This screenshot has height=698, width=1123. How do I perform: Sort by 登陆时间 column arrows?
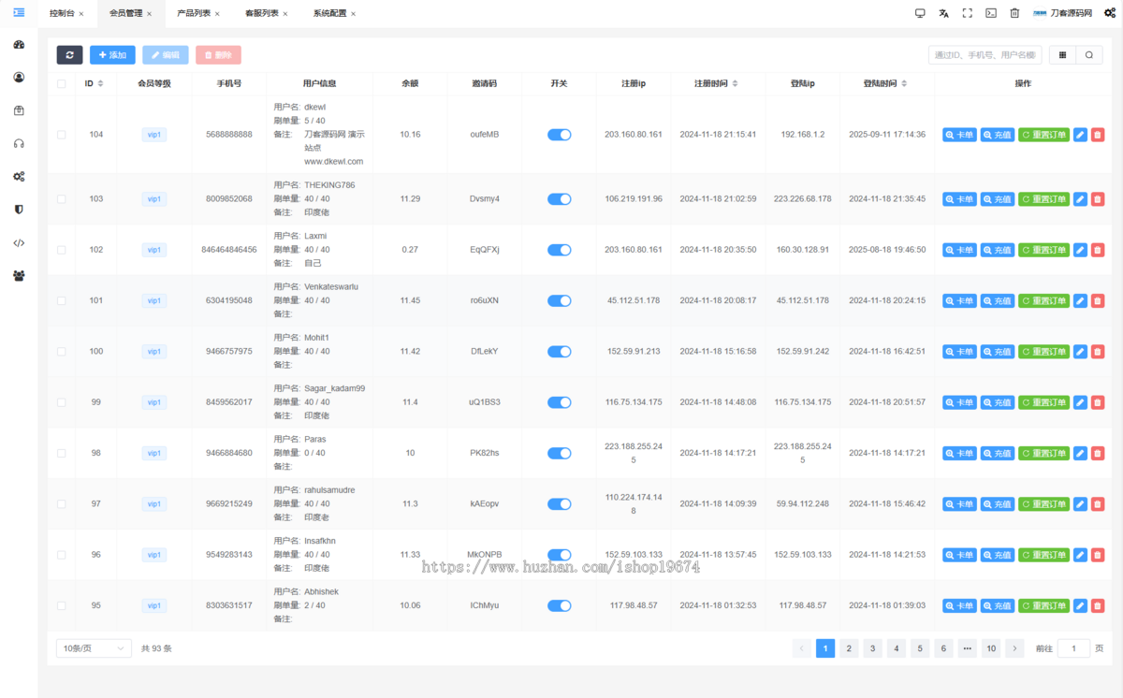pos(904,83)
